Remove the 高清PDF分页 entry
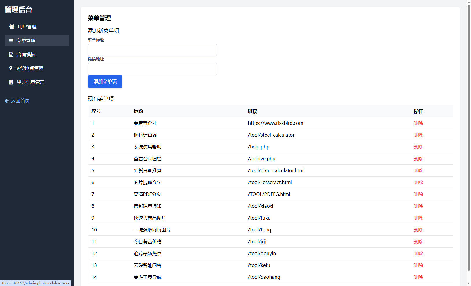 tap(418, 194)
